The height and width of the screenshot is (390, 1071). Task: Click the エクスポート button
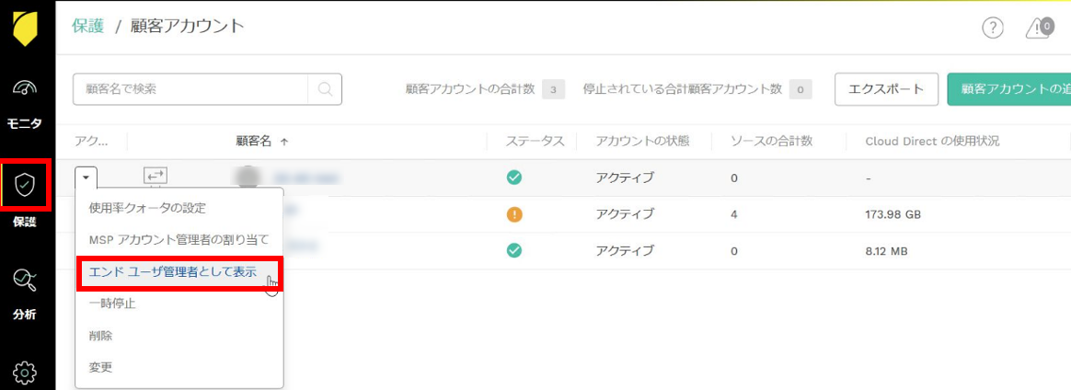885,89
